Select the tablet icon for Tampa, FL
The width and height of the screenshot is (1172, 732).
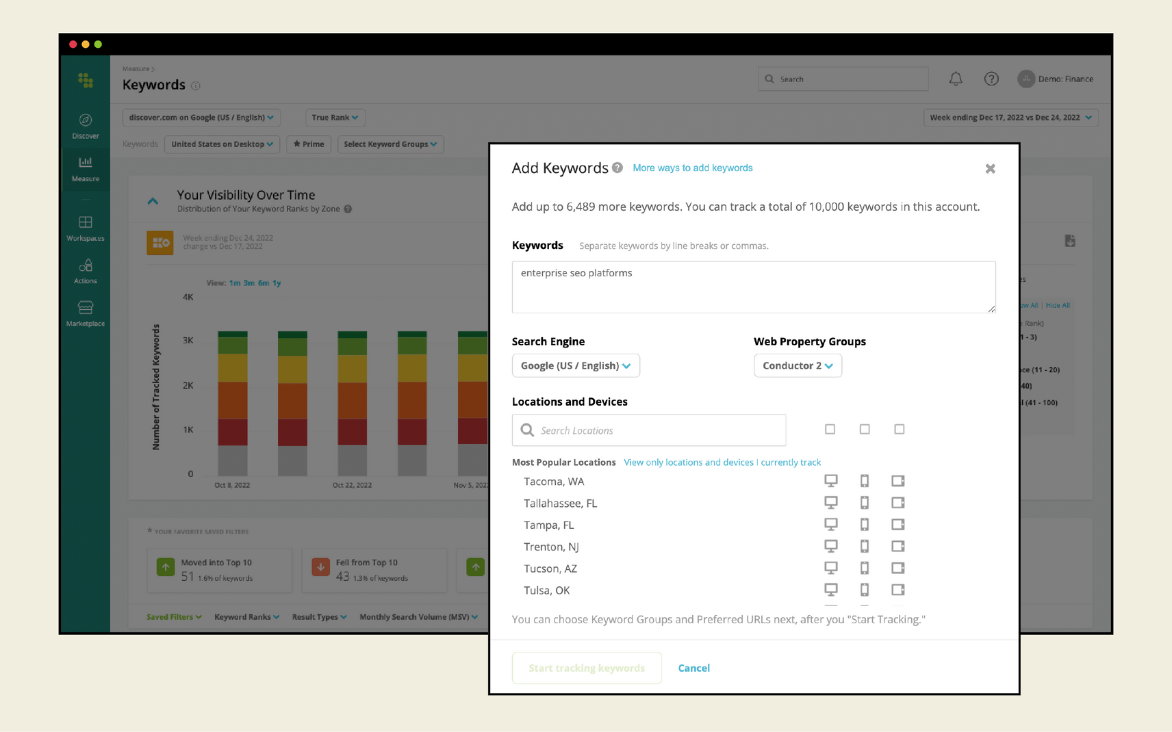(898, 525)
